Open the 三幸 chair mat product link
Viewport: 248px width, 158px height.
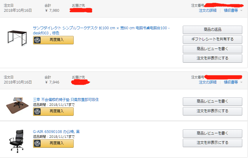(66, 100)
